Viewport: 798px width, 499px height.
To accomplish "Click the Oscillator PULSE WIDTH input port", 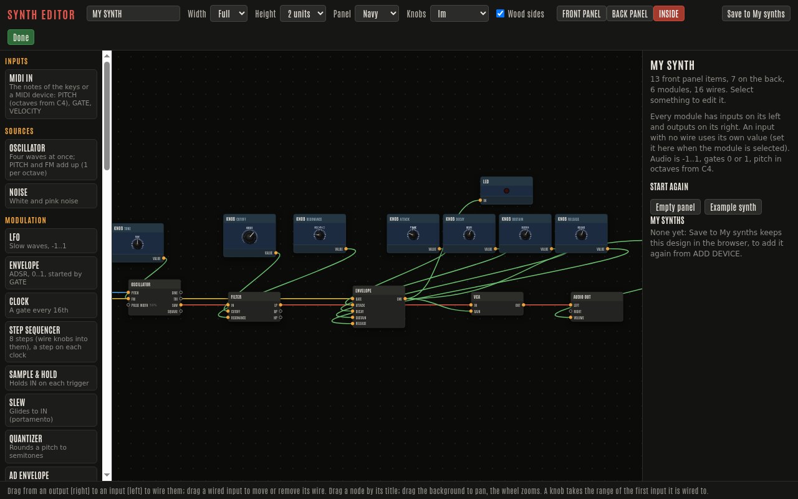I will [x=128, y=305].
